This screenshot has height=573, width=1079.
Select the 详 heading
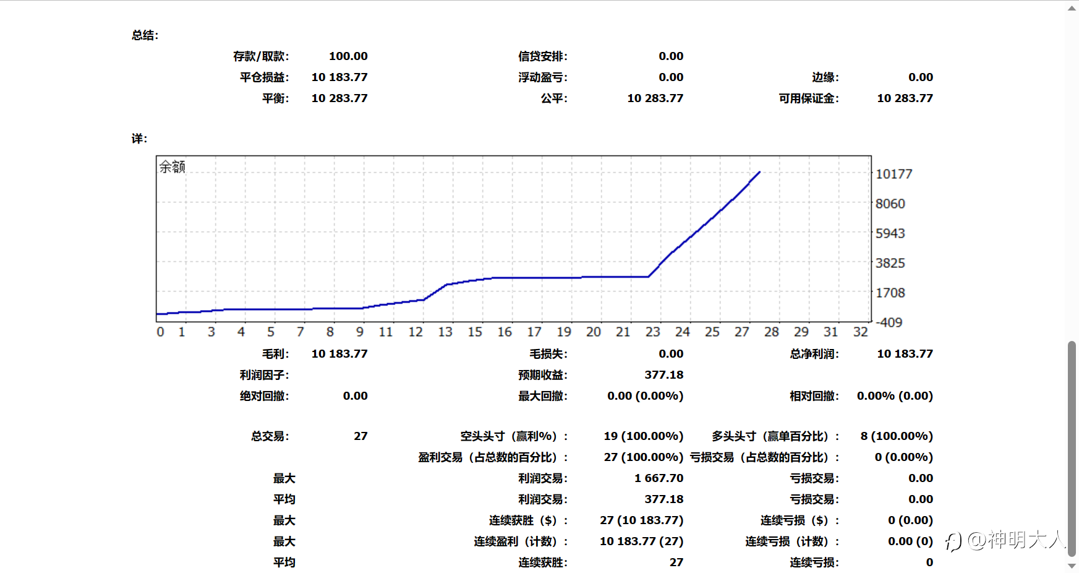(139, 139)
